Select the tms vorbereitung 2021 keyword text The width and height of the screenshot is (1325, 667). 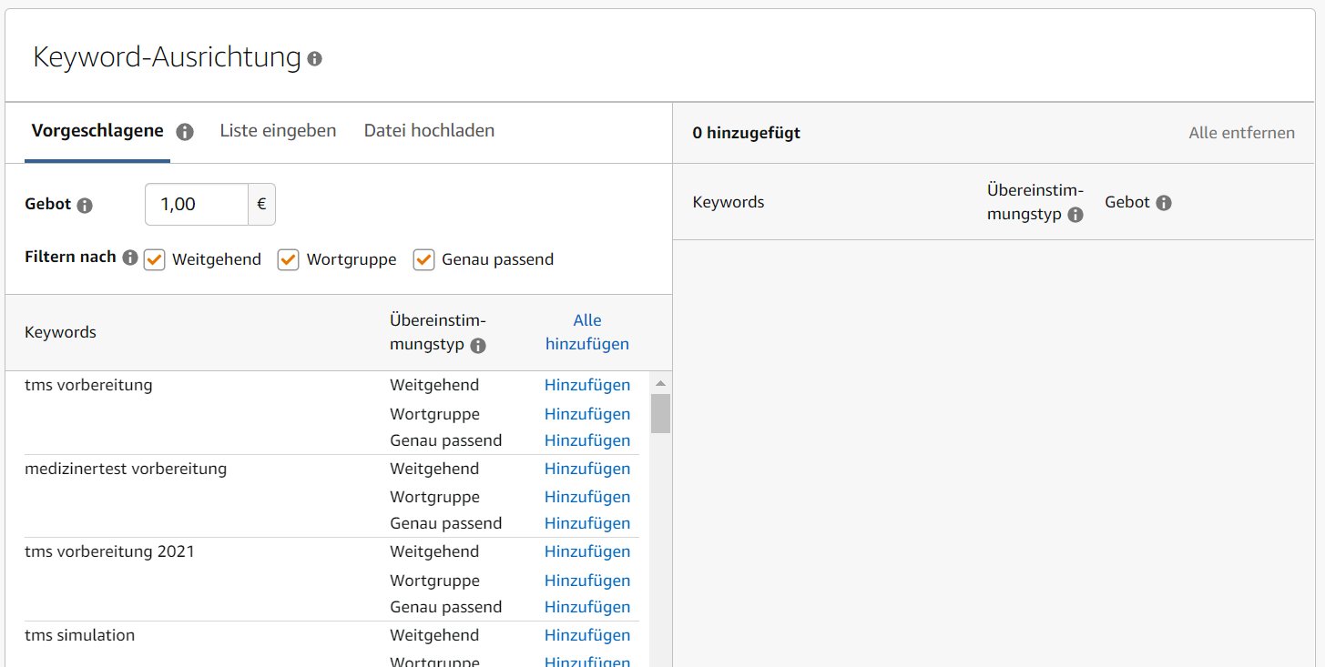(x=109, y=551)
